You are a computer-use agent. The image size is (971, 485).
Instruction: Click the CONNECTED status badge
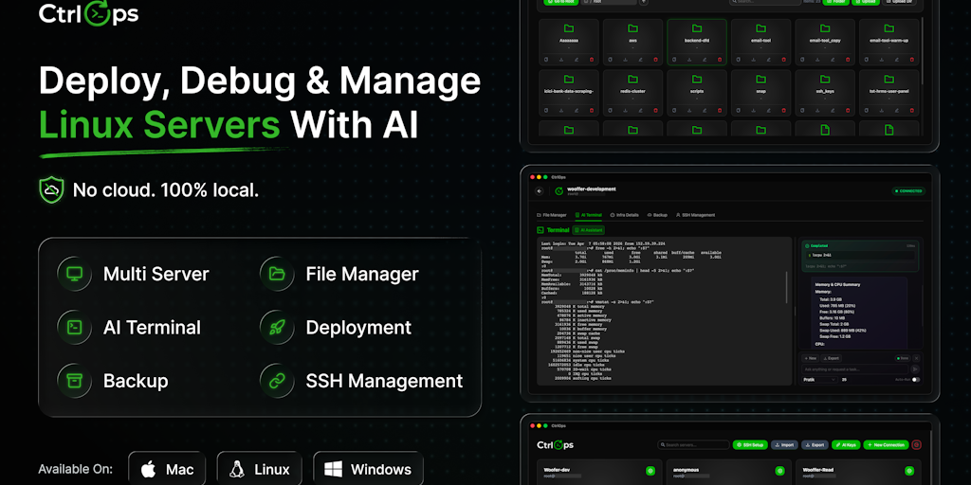click(x=908, y=191)
